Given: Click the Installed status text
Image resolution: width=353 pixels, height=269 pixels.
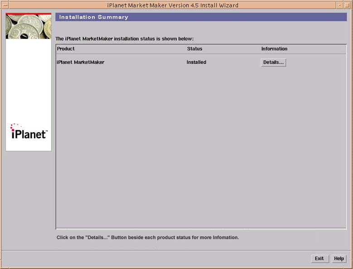Looking at the screenshot, I should click(x=196, y=62).
